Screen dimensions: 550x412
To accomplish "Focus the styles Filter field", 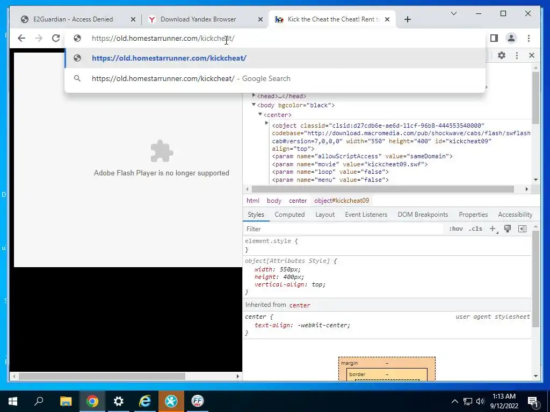I will (x=344, y=229).
